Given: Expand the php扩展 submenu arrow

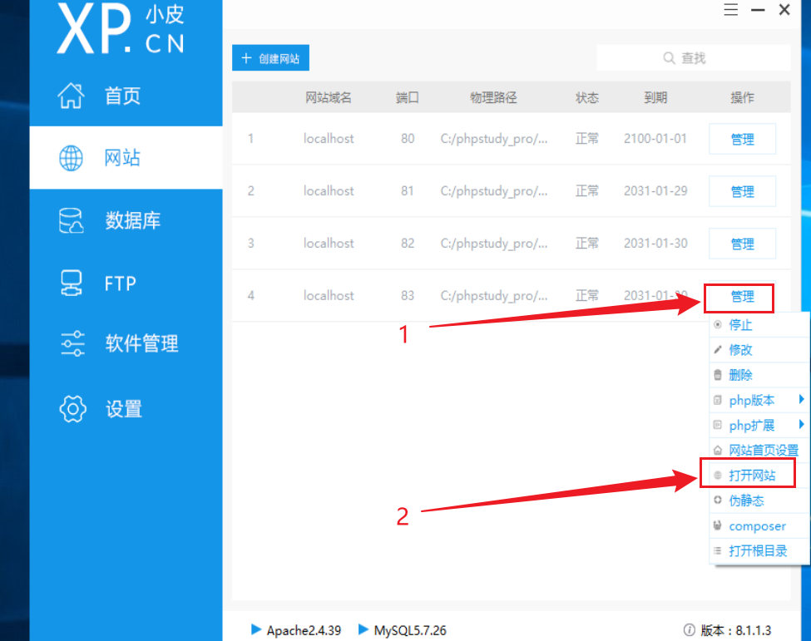Looking at the screenshot, I should (x=801, y=424).
